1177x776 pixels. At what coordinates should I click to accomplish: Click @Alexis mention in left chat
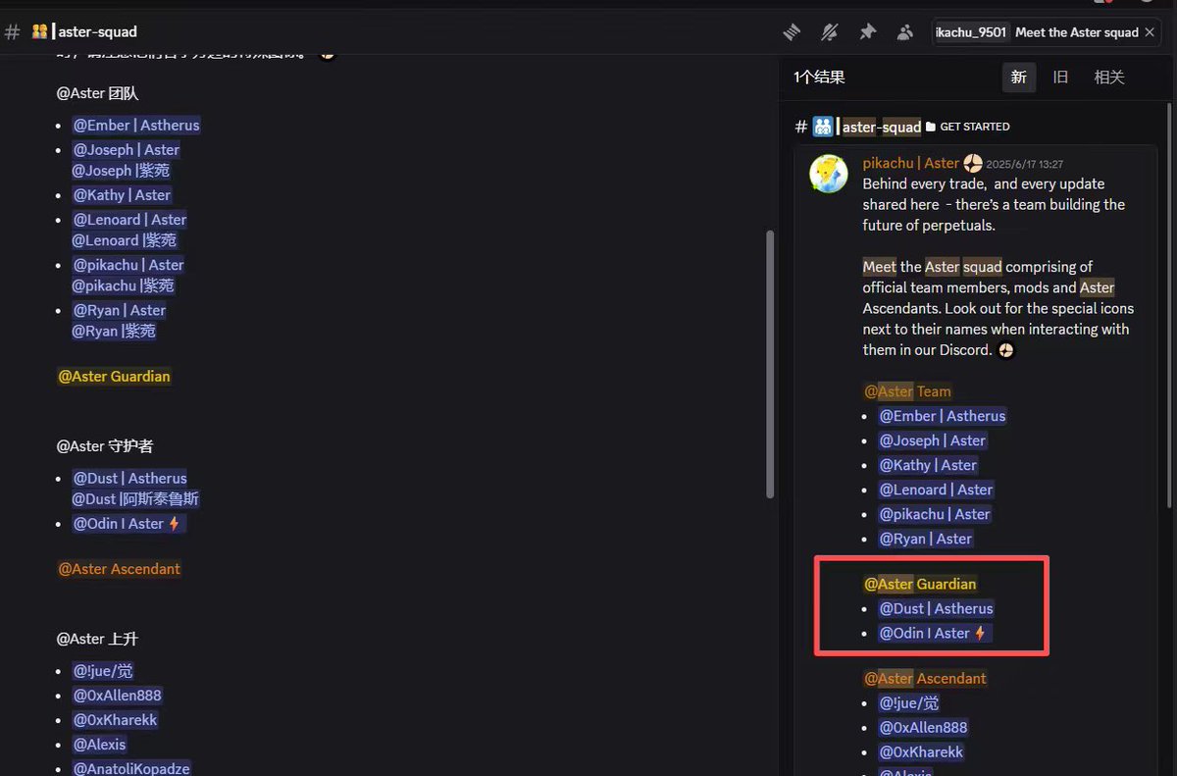[99, 745]
